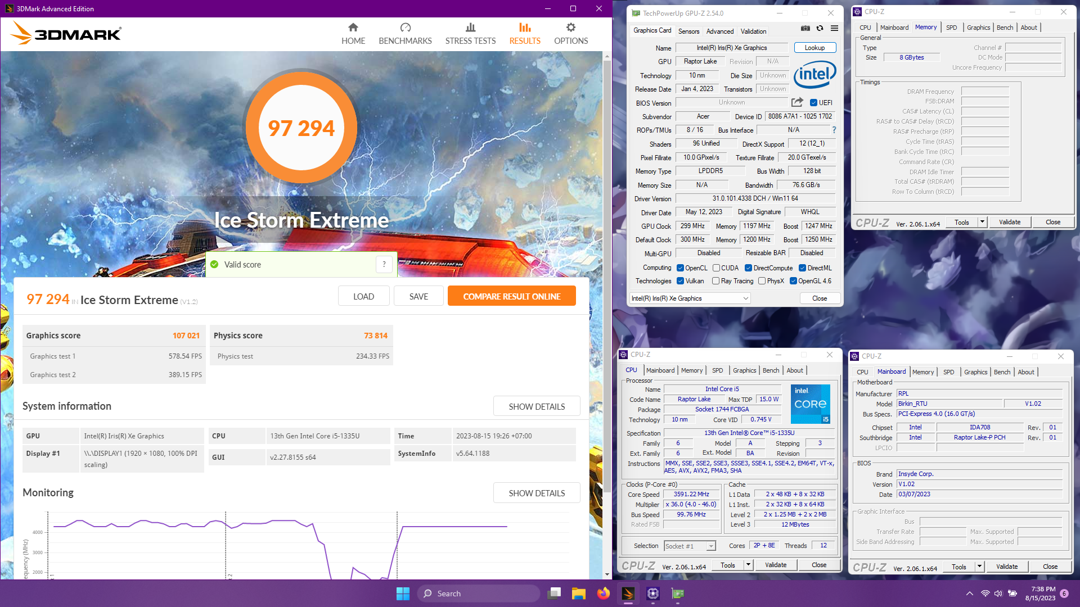
Task: Expand Tools arrow in CPU-Z CPU window
Action: point(748,565)
